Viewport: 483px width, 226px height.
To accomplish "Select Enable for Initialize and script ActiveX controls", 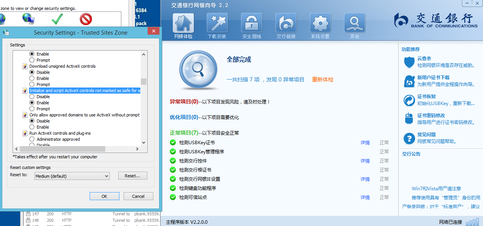I will (32, 103).
